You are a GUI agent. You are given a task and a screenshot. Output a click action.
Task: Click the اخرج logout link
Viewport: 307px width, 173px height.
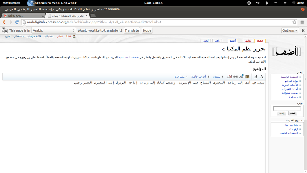coord(8,36)
